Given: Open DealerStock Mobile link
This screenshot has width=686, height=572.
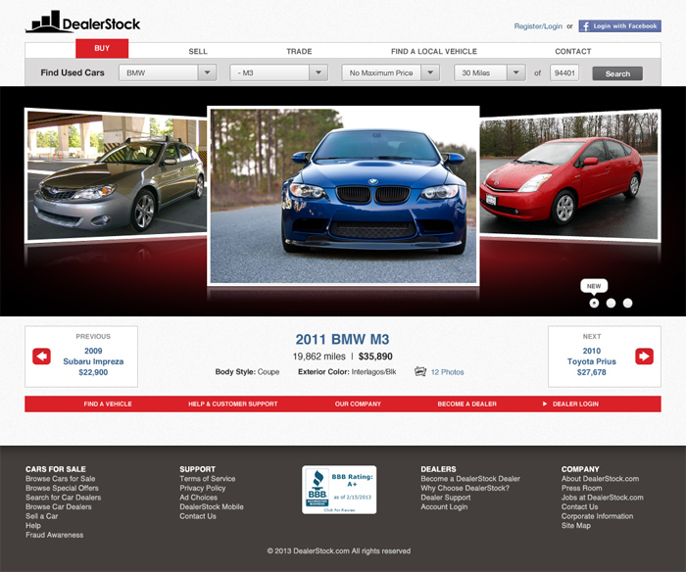Looking at the screenshot, I should pos(212,506).
